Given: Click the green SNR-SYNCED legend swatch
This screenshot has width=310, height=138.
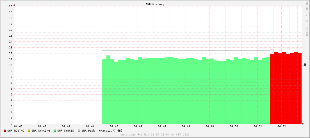Looking at the screenshot, I should pos(55,131).
